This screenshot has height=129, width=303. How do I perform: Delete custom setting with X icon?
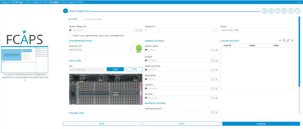click(292, 40)
